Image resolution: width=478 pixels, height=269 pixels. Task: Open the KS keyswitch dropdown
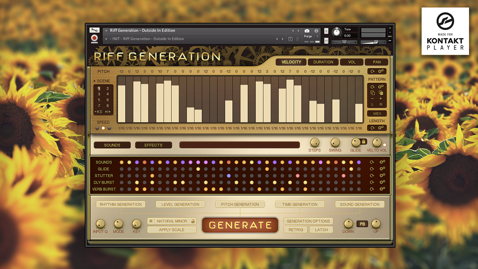tap(98, 112)
